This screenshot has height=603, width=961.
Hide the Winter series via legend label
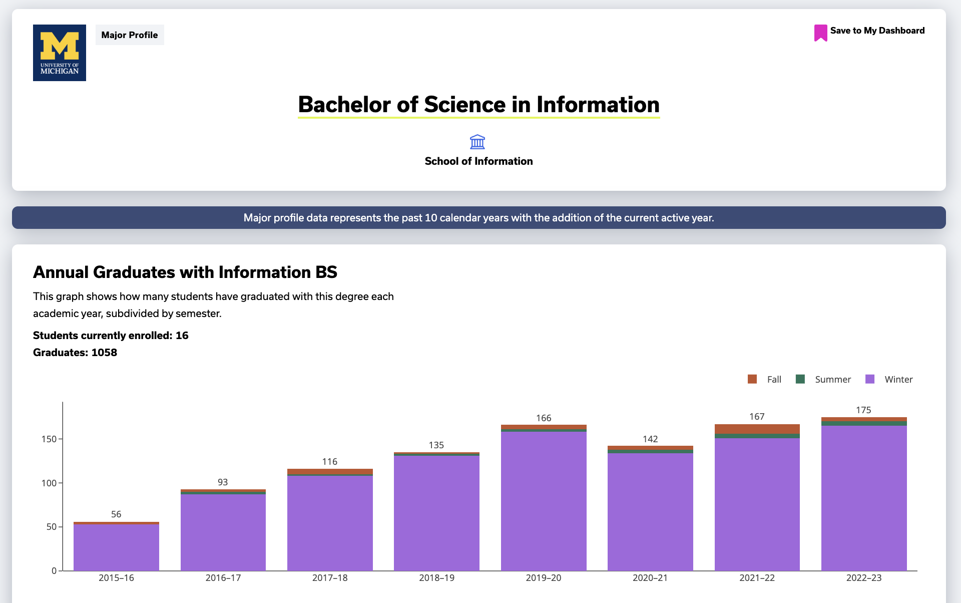(x=898, y=379)
